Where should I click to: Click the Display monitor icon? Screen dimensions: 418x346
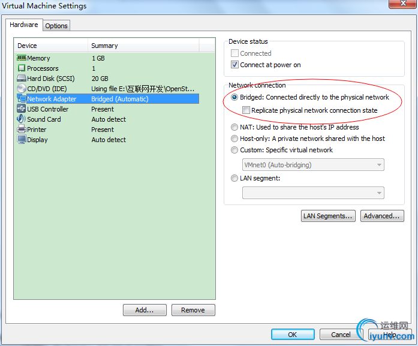point(22,139)
